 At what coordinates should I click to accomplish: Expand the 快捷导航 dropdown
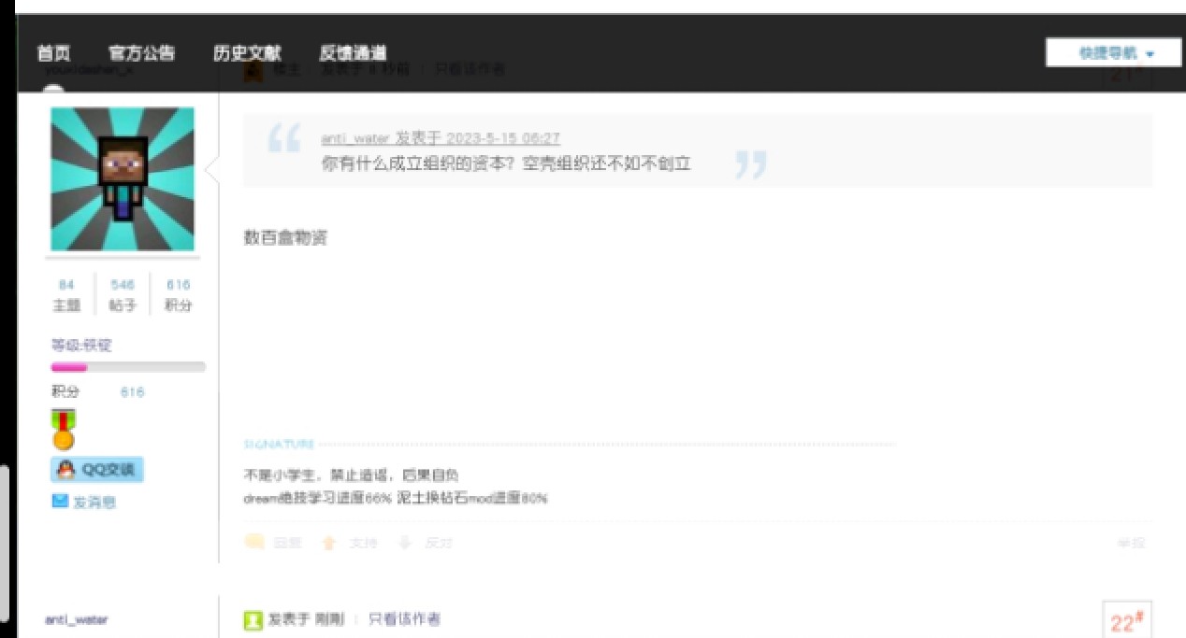click(1113, 53)
